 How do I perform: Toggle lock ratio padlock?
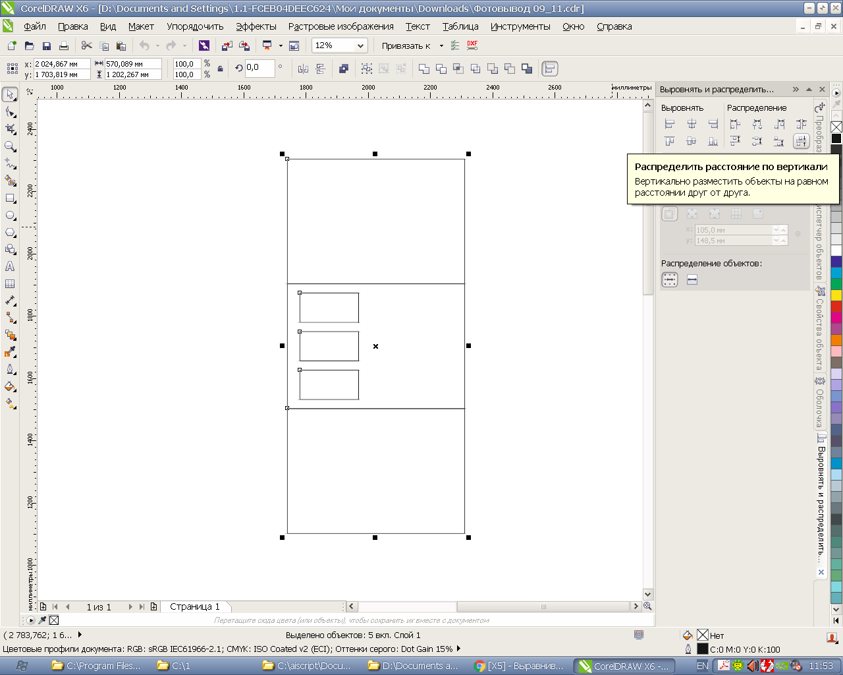tap(220, 69)
